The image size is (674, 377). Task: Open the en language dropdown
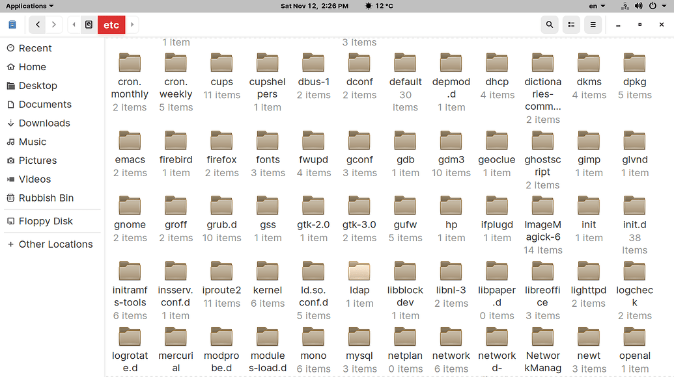[597, 6]
